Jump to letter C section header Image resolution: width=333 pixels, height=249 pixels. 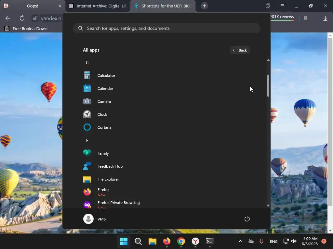point(87,63)
